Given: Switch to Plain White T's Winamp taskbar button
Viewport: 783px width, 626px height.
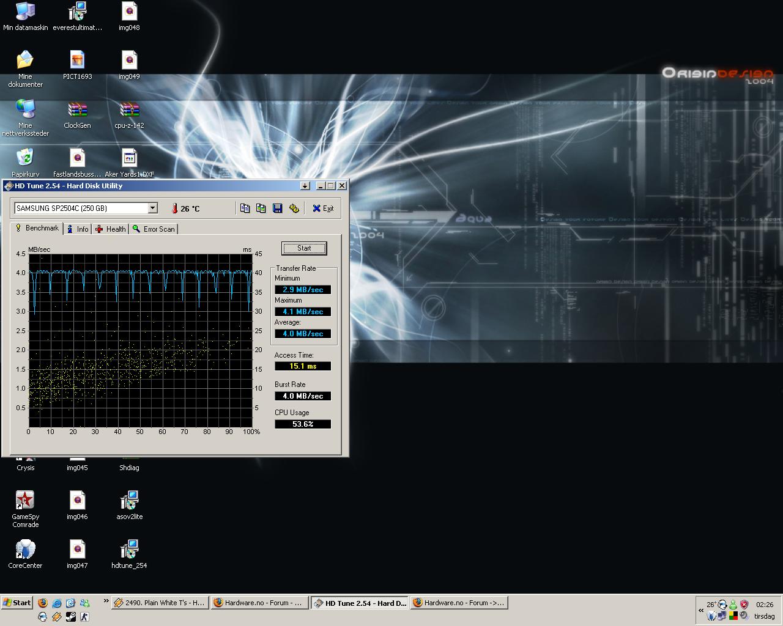Looking at the screenshot, I should pyautogui.click(x=160, y=603).
